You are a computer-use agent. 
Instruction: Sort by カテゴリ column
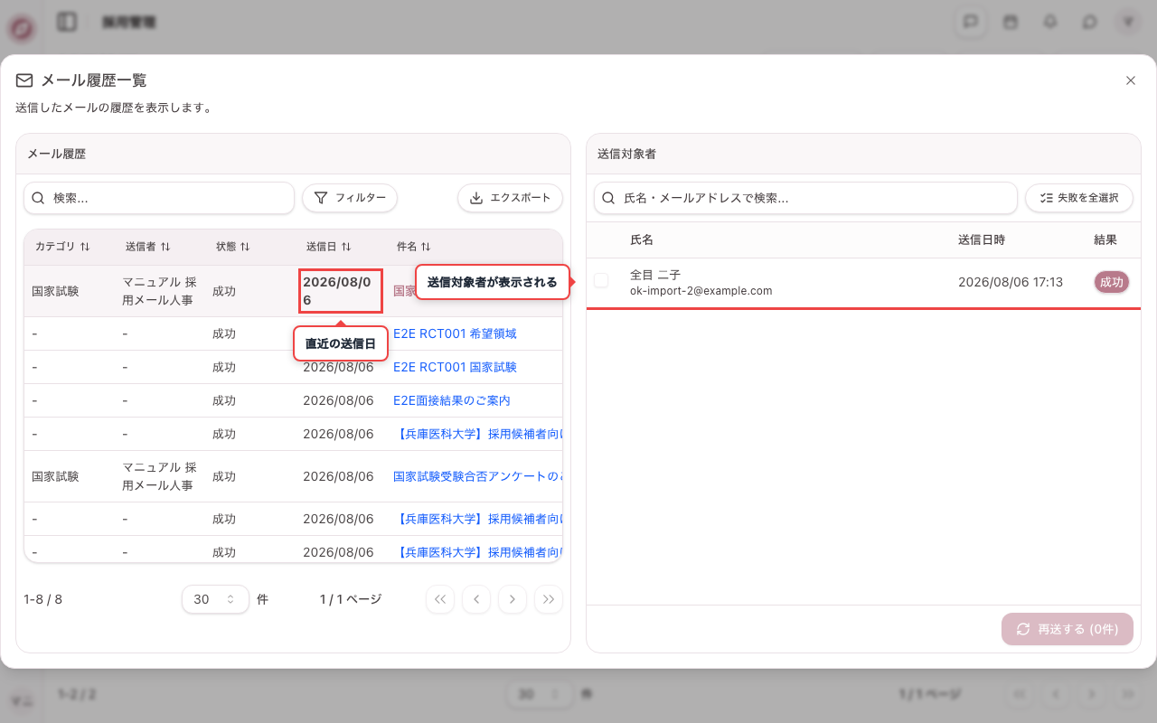[62, 247]
